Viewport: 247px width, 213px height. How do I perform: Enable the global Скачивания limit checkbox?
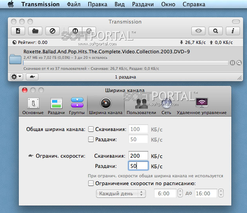pos(91,129)
